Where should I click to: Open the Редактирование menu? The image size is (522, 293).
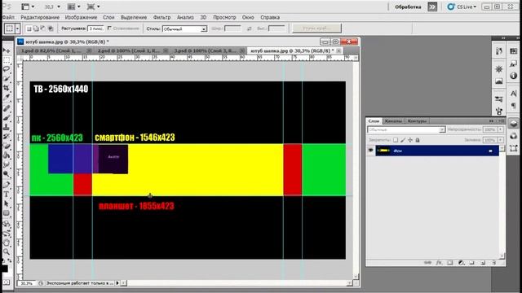coord(40,17)
